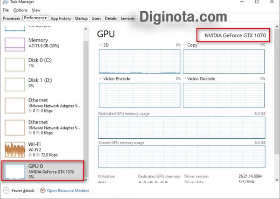This screenshot has height=199, width=280.
Task: Open the Startup tab
Action: click(x=81, y=18)
